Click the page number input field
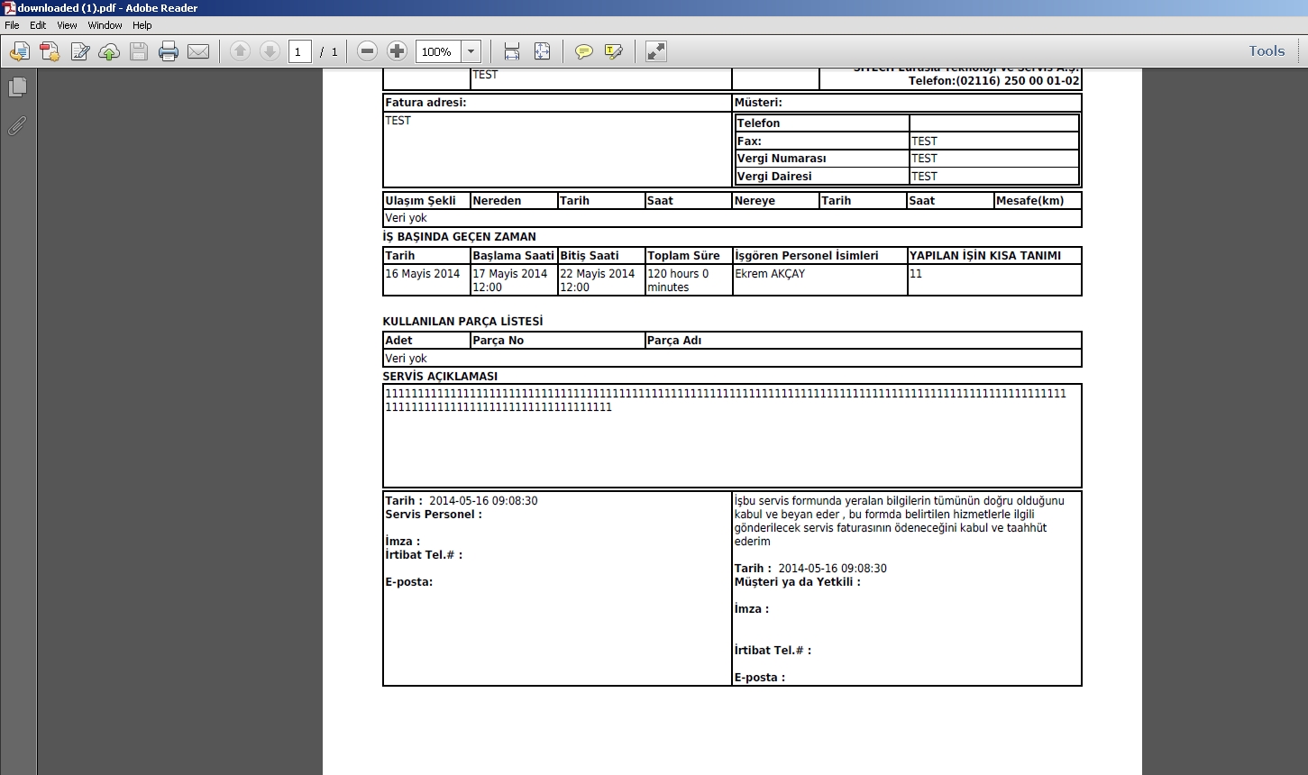This screenshot has width=1308, height=775. coord(300,51)
